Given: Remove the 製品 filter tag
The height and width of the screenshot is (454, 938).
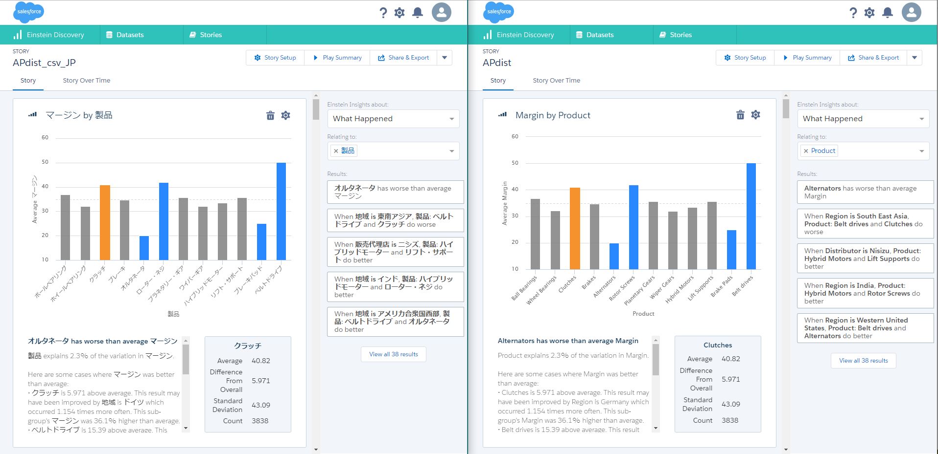Looking at the screenshot, I should tap(336, 151).
